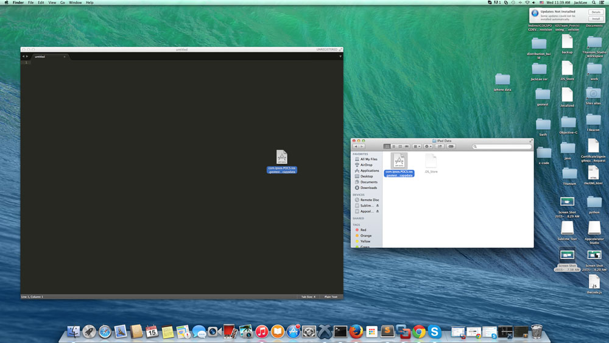Switch Finder window to column view
This screenshot has width=609, height=343.
[x=400, y=146]
